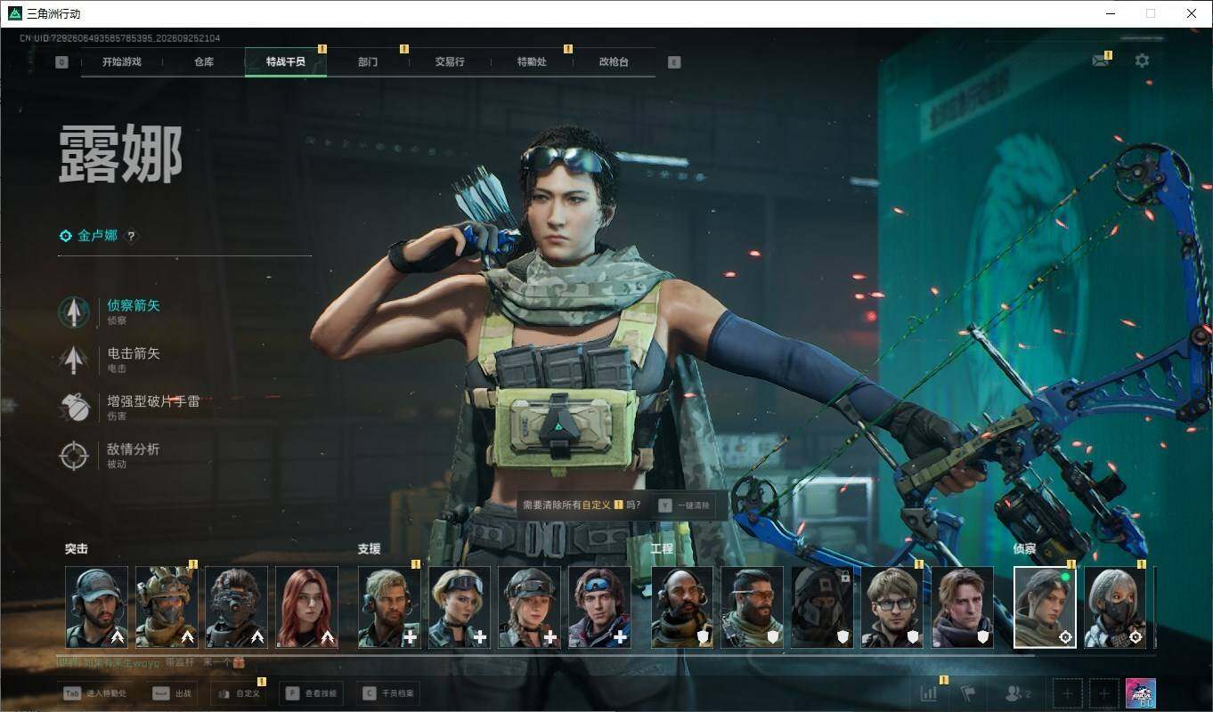This screenshot has width=1213, height=712.
Task: Click the Q key previous-tab icon
Action: pyautogui.click(x=61, y=62)
